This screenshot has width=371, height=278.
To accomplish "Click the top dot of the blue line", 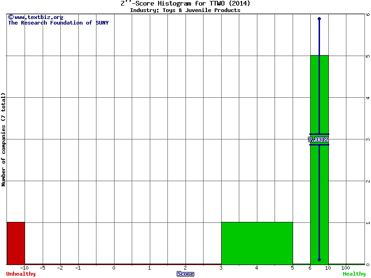I will (x=319, y=19).
